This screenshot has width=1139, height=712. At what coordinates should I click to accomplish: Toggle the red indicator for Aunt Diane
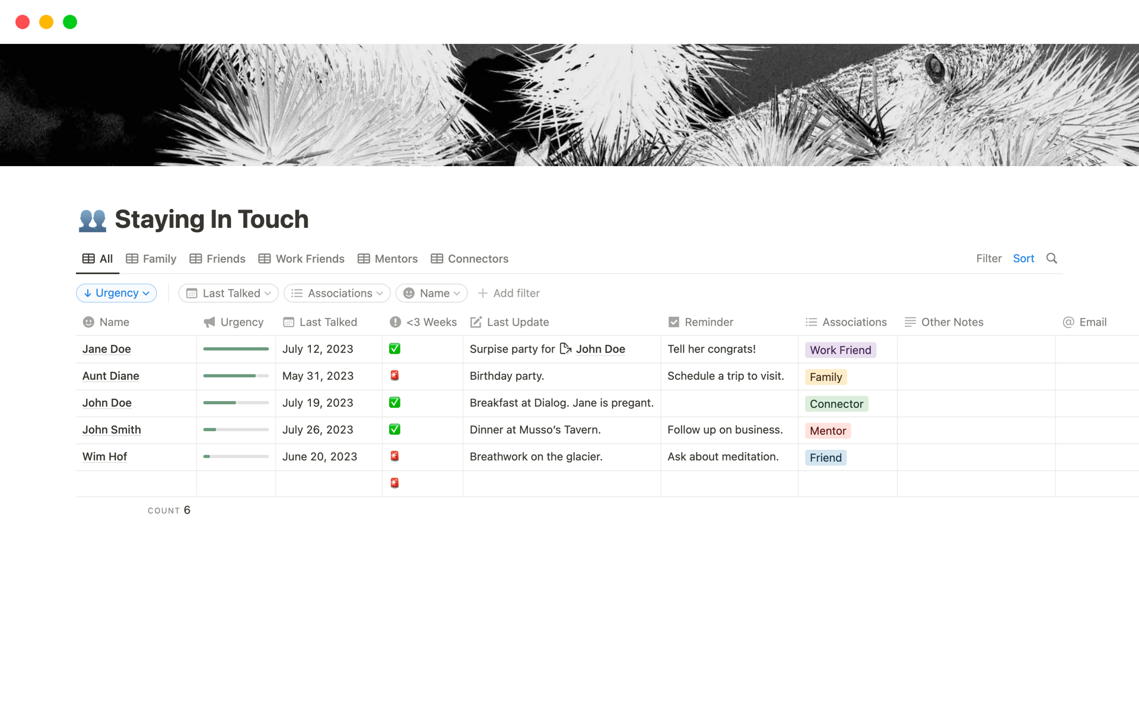coord(394,376)
